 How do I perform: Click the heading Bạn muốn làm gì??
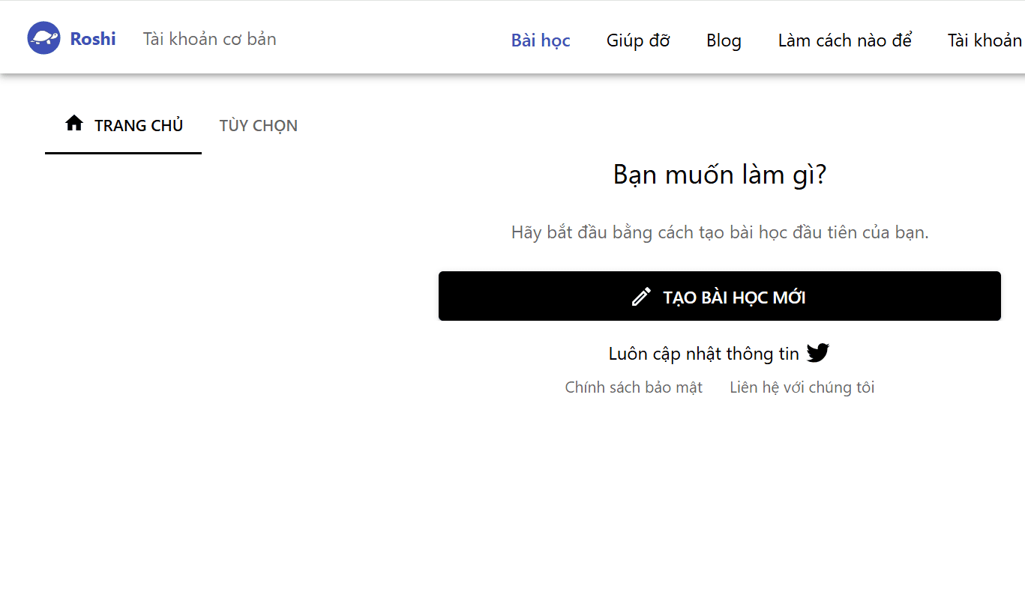click(719, 175)
